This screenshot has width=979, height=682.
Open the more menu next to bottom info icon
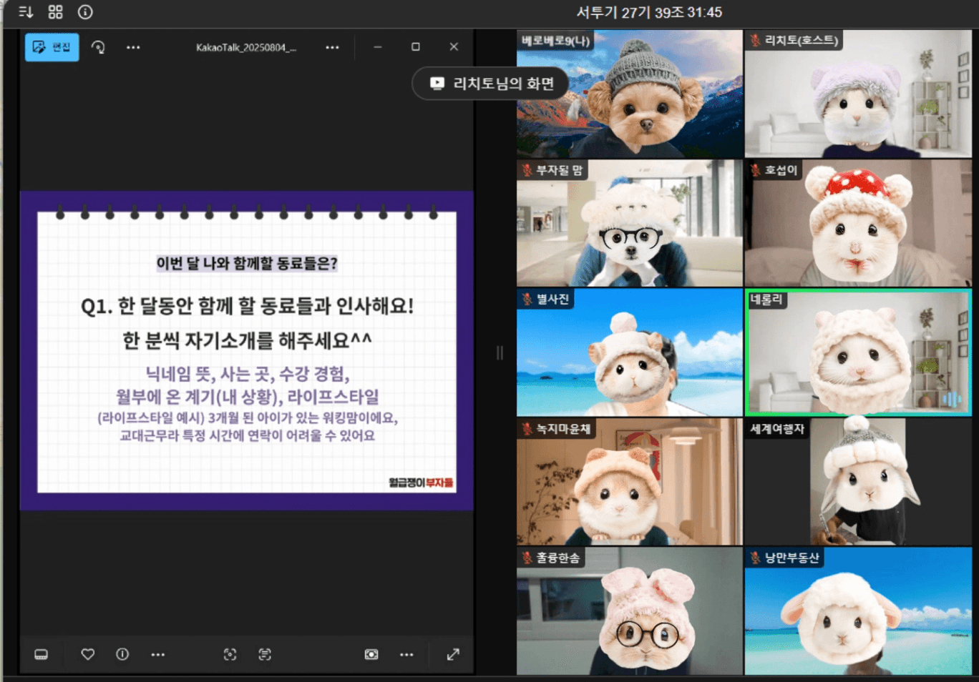tap(158, 654)
